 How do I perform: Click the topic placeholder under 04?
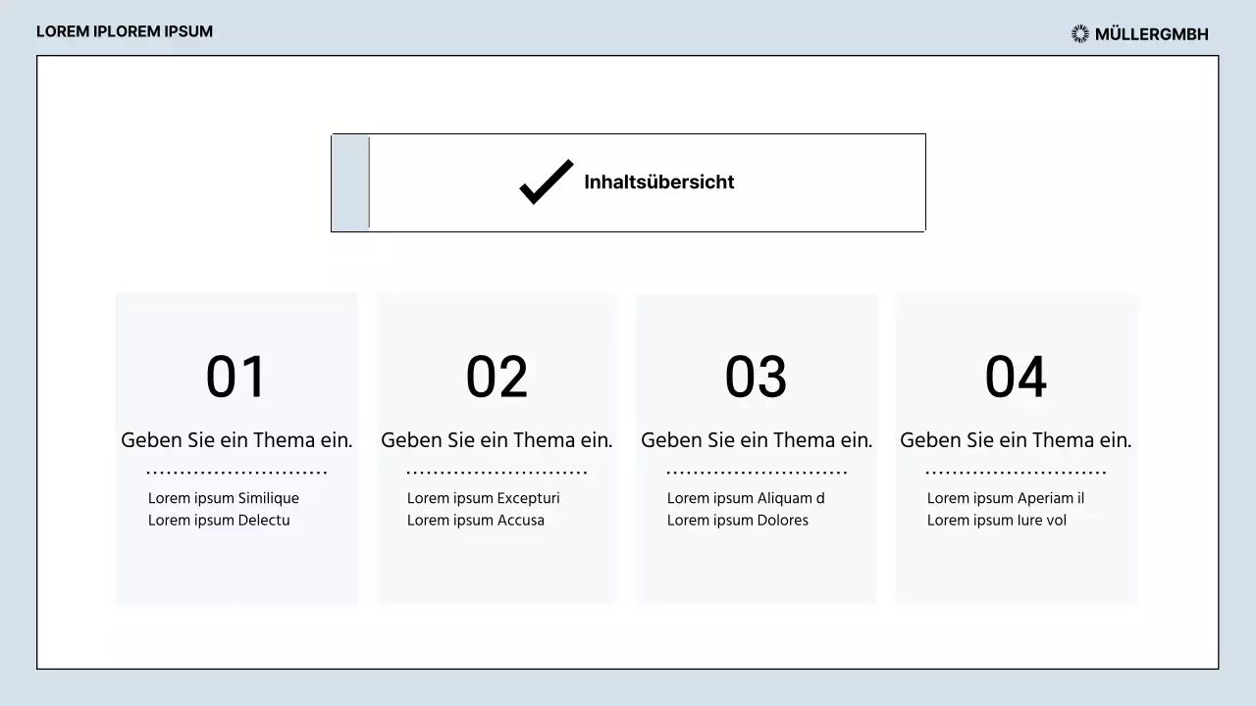[x=1016, y=440]
